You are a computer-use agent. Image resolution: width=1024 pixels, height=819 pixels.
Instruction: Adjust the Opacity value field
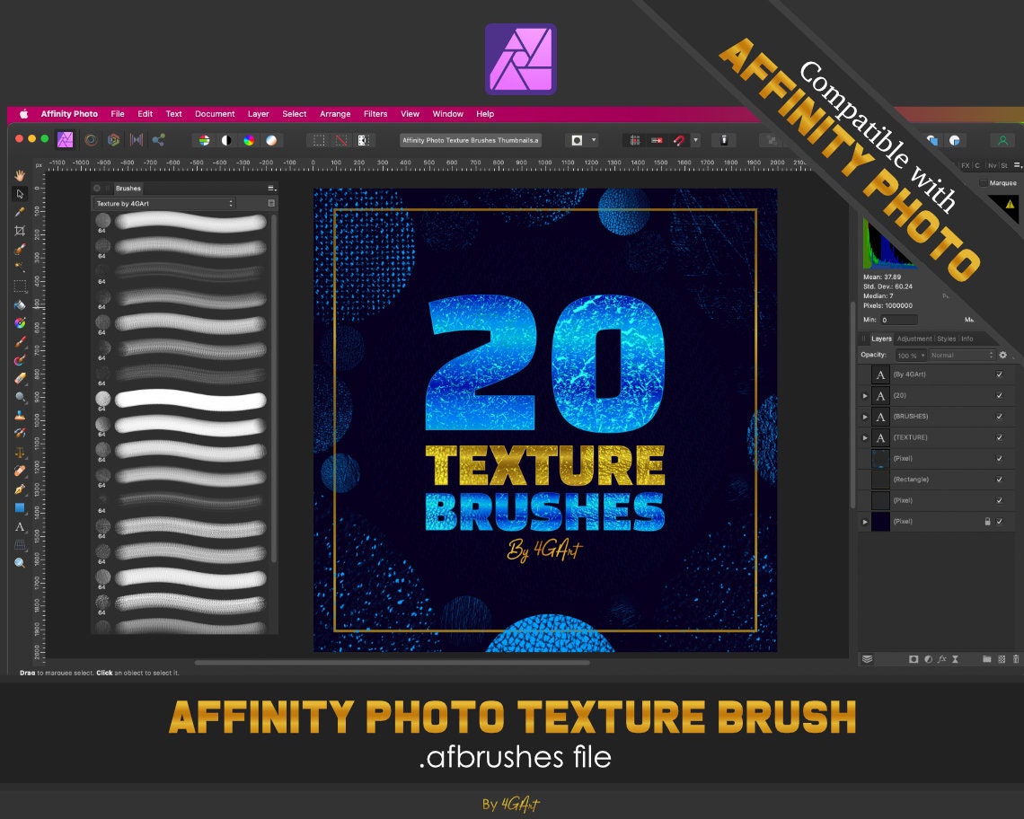(910, 355)
